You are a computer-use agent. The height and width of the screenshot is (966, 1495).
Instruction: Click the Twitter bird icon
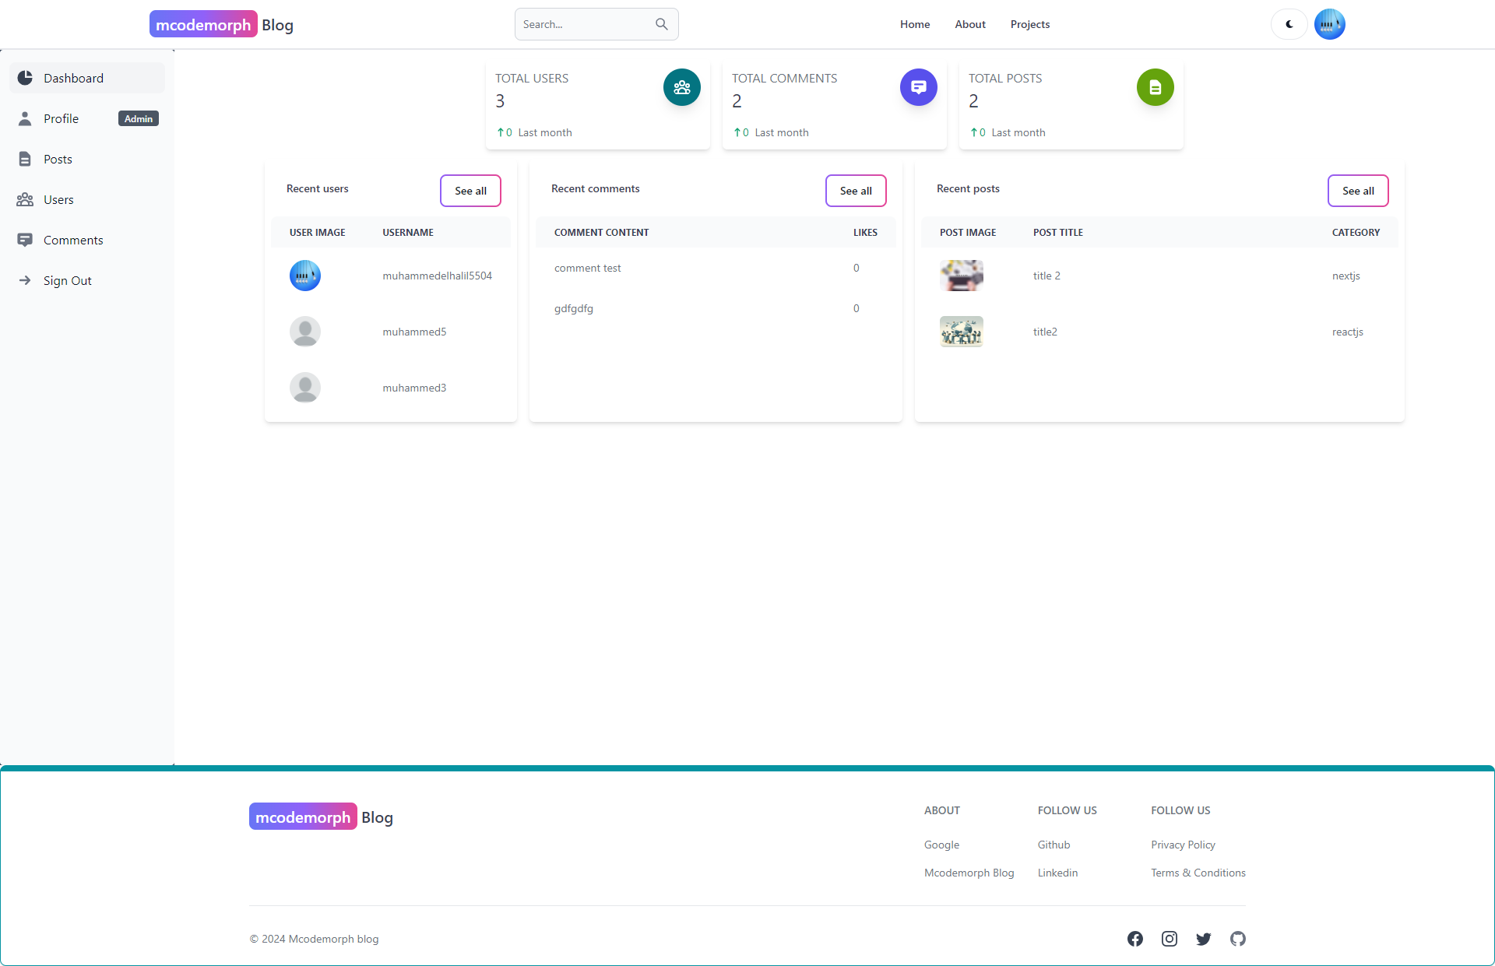tap(1204, 939)
